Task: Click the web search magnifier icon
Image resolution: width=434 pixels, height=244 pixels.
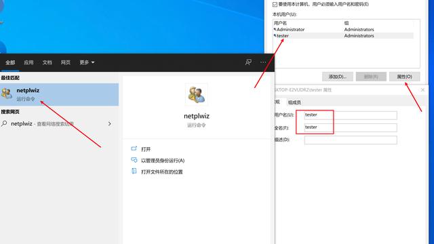Action: 4,123
